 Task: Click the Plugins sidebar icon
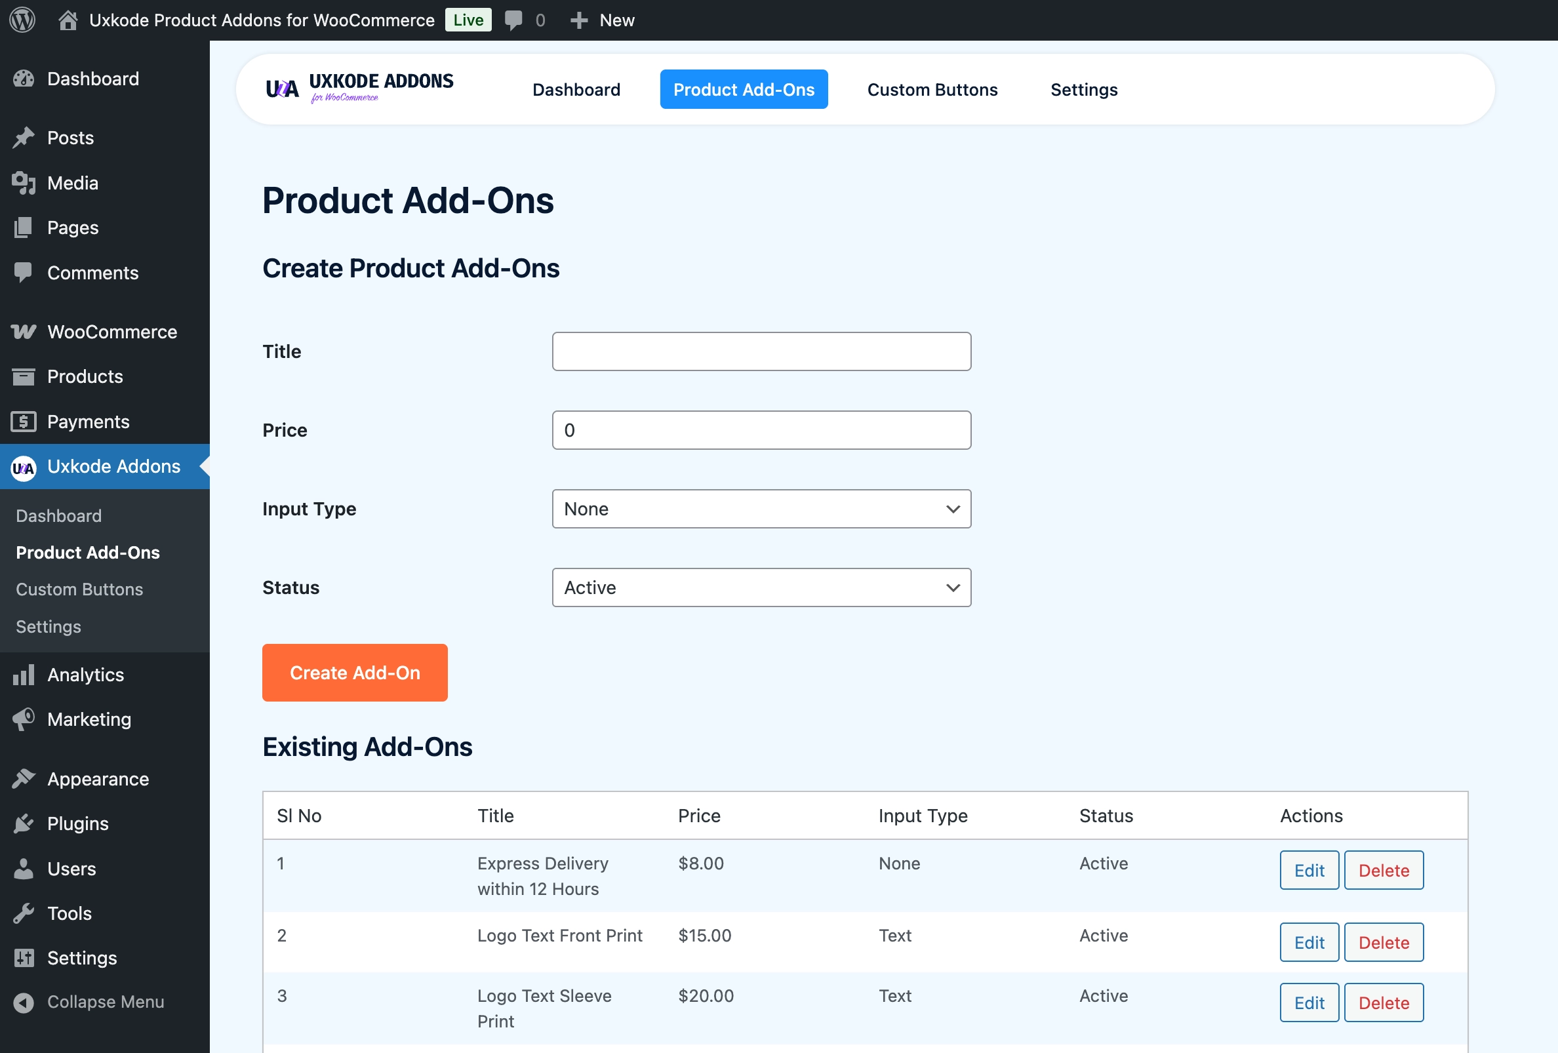click(x=24, y=824)
